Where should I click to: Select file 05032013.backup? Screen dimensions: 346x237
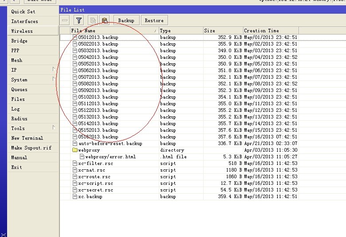[x=98, y=50]
